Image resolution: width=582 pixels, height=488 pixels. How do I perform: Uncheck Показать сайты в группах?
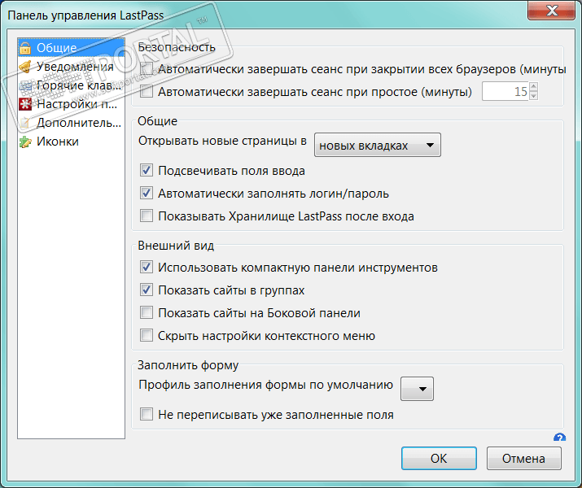(x=147, y=290)
